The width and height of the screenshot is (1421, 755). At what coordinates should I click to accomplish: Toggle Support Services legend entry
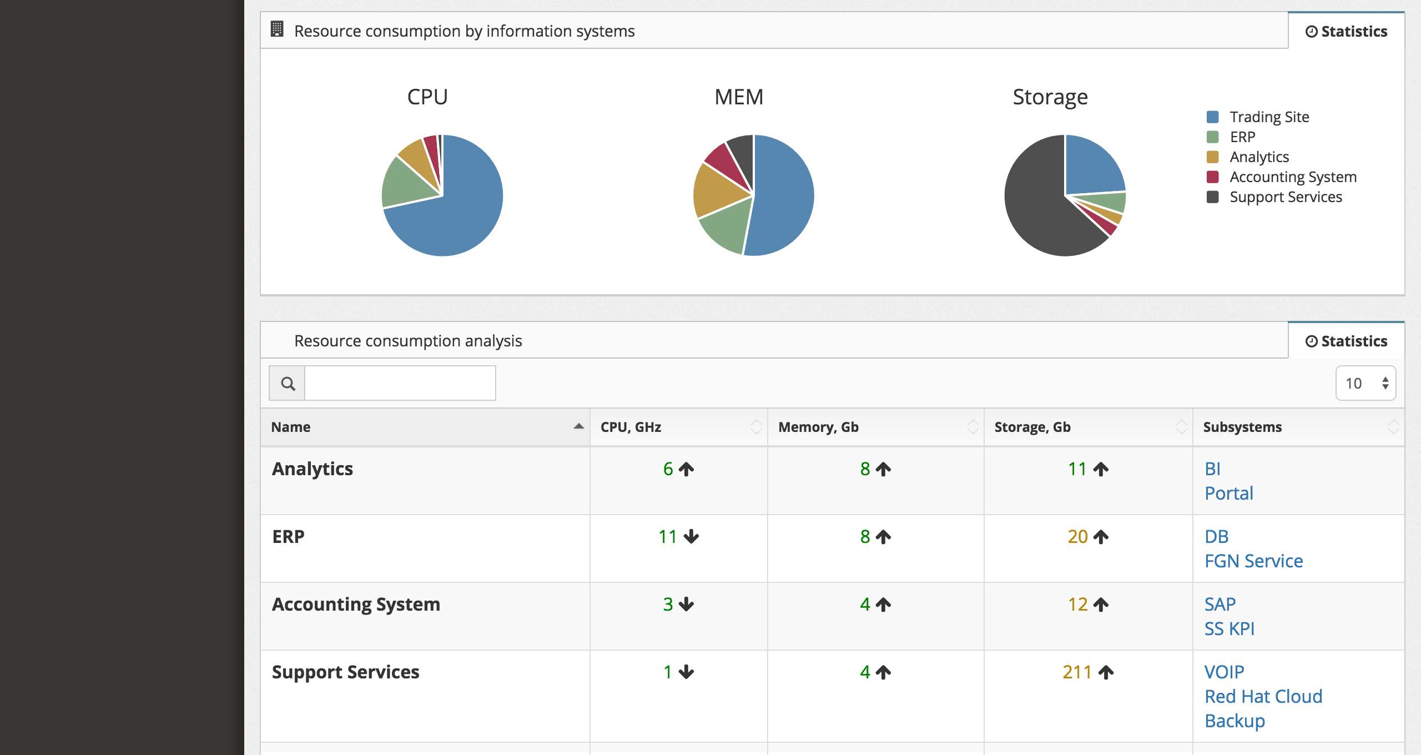(x=1286, y=197)
